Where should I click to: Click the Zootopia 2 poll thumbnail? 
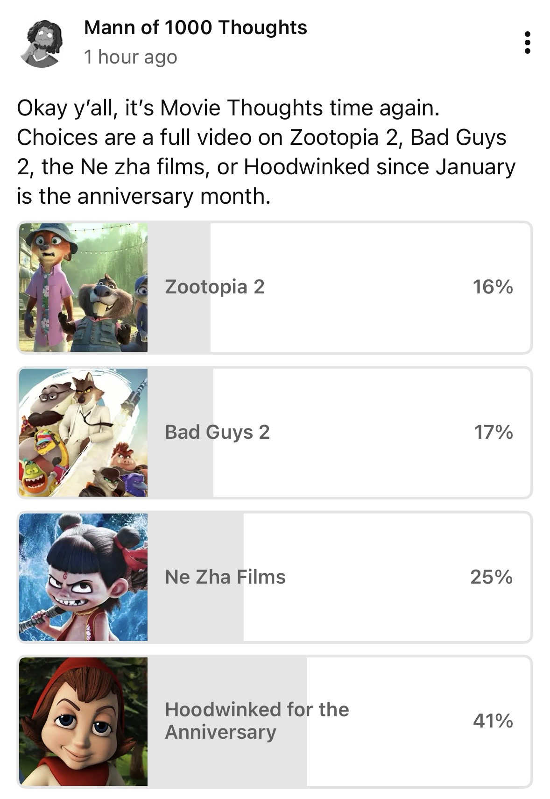tap(84, 287)
